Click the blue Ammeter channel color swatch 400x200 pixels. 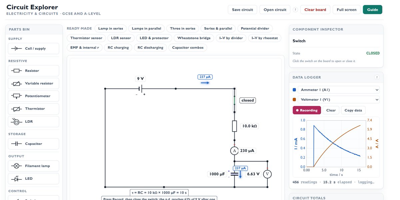[x=294, y=90]
